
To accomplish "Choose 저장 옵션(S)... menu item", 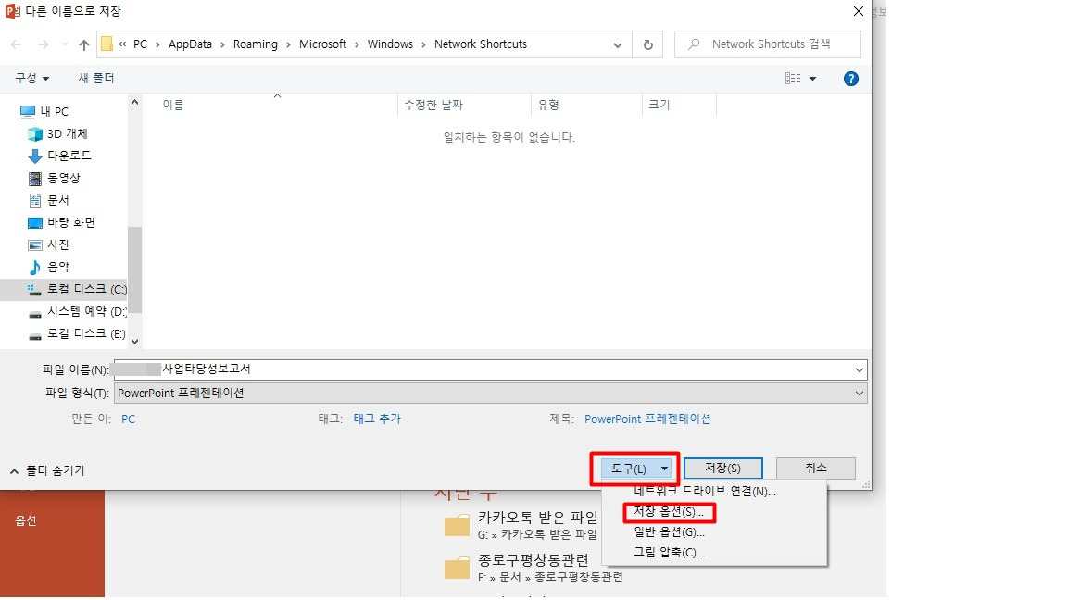I will tap(668, 512).
